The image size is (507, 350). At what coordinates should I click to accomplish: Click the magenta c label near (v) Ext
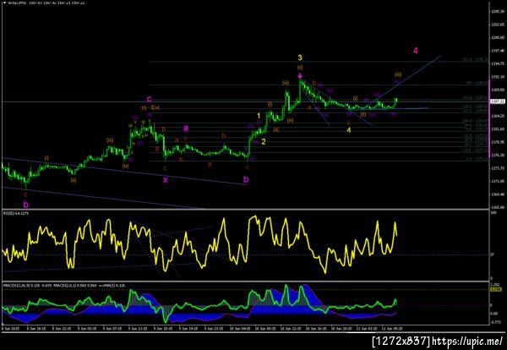tap(149, 99)
